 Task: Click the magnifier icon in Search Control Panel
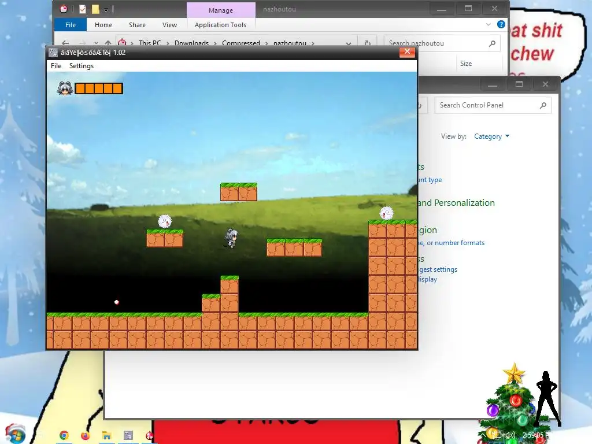pos(543,105)
